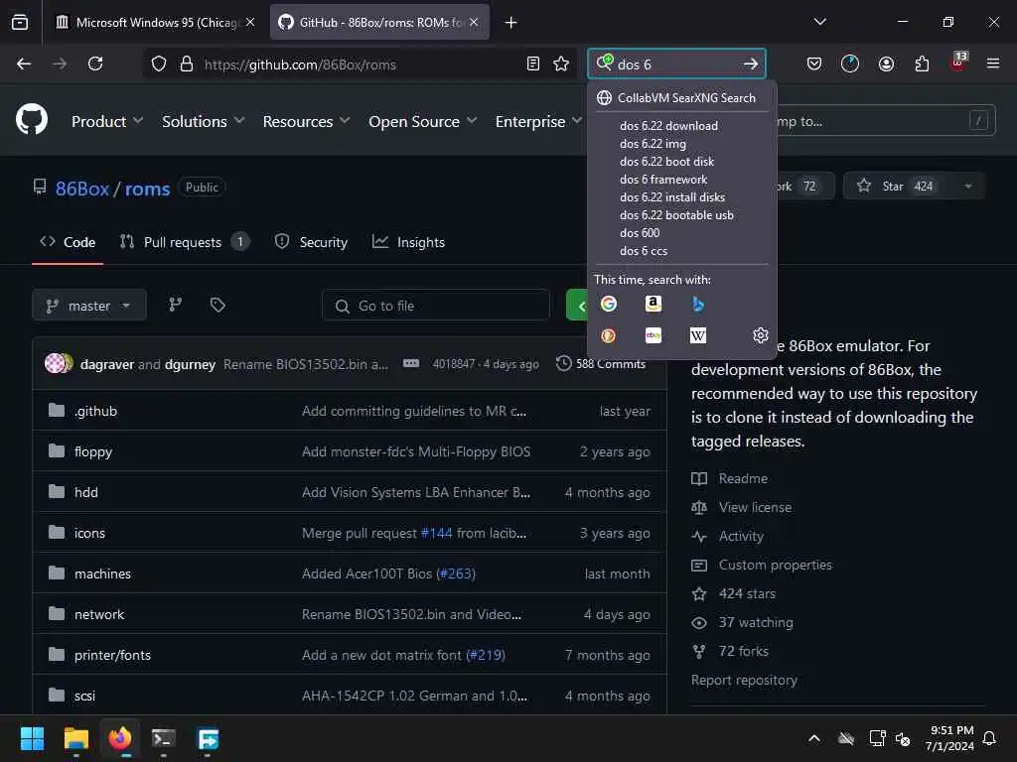This screenshot has height=762, width=1017.
Task: Open the extension icon with 13 badge
Action: [958, 63]
